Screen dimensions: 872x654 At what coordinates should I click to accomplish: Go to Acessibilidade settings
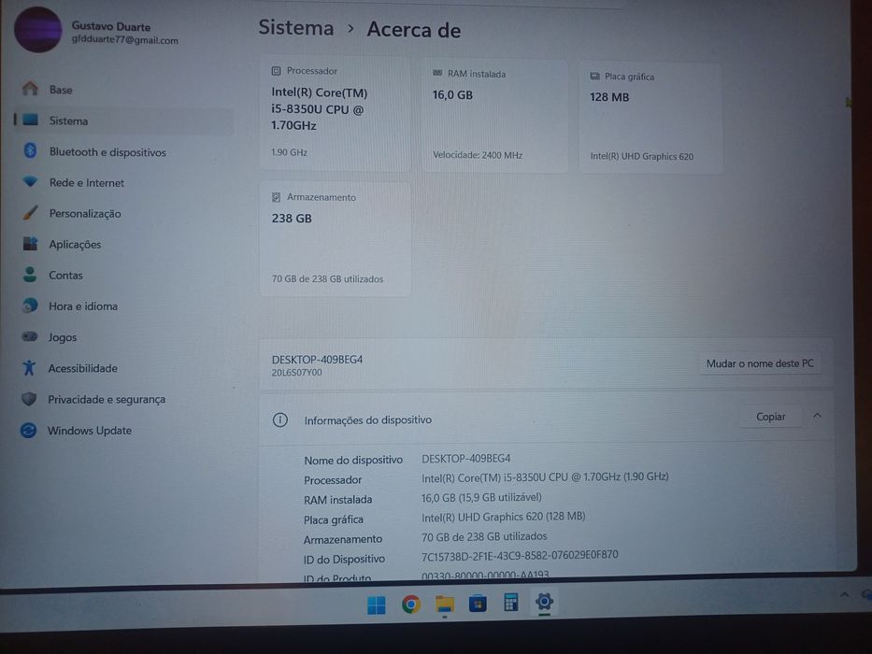(123, 368)
